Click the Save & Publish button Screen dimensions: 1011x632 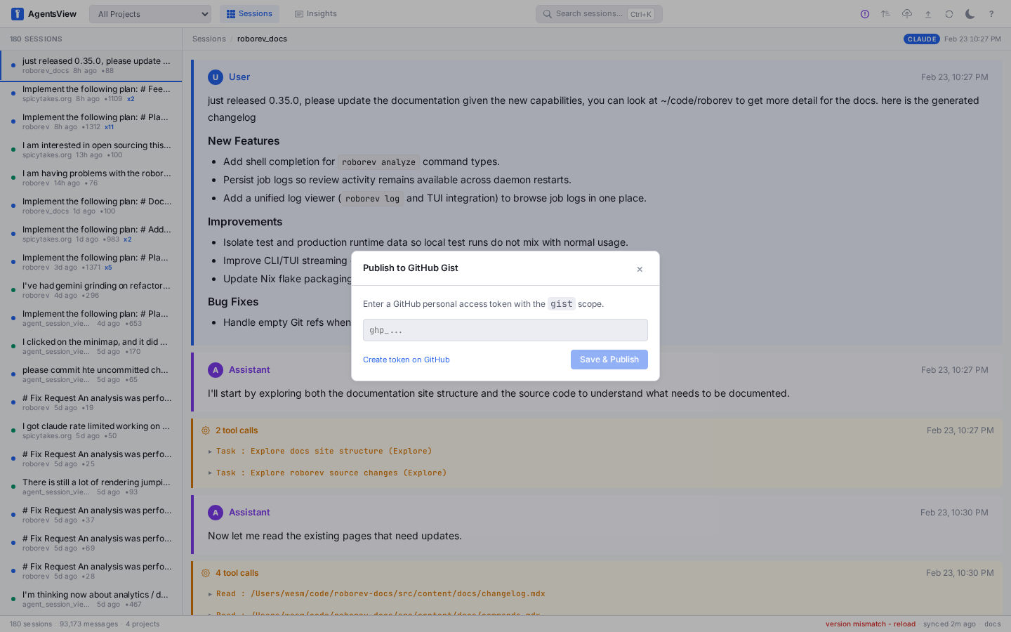[609, 359]
